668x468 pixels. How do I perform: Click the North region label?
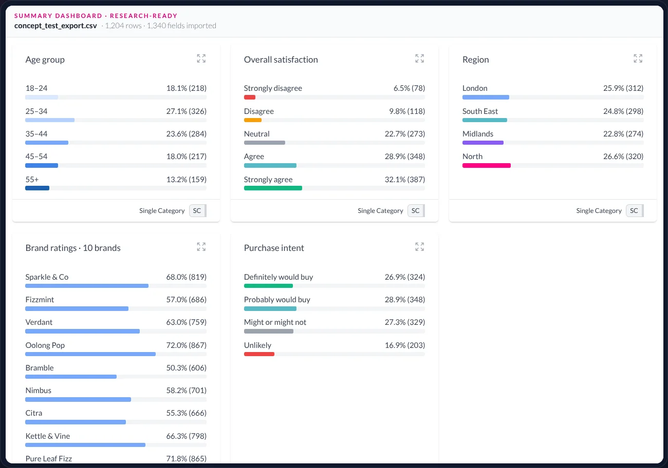(472, 157)
